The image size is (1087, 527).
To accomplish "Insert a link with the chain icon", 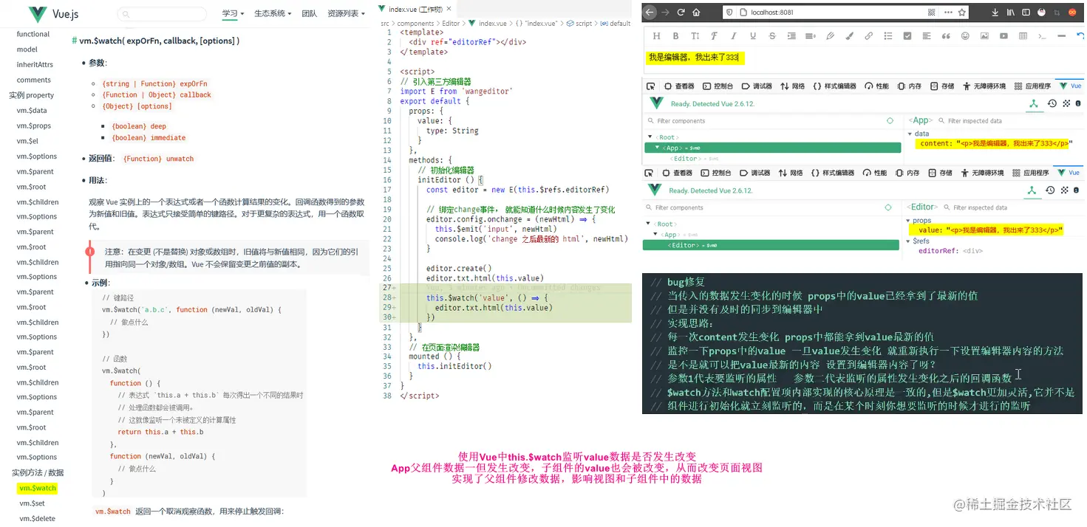I will pyautogui.click(x=868, y=36).
